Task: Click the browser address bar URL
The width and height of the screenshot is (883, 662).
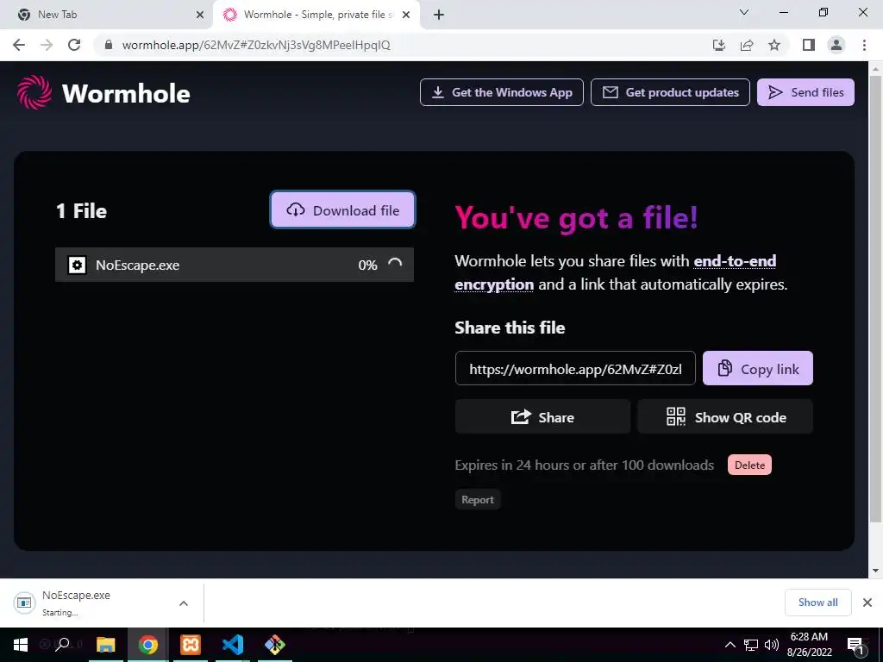Action: [256, 45]
